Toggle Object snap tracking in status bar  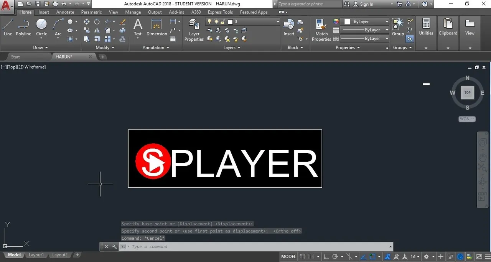click(x=364, y=257)
